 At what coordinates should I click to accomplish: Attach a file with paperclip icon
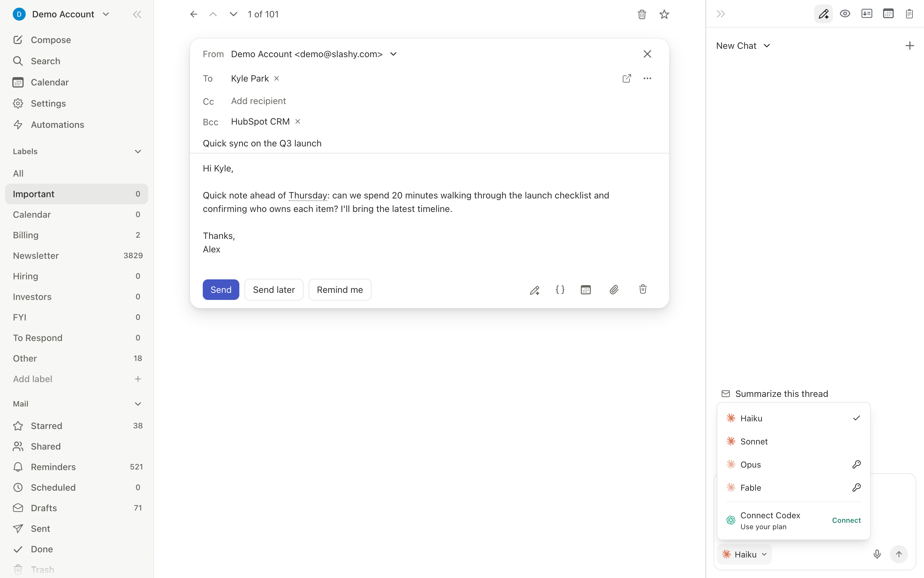point(614,290)
